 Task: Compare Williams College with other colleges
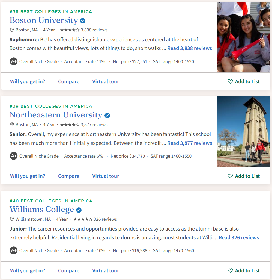69,270
